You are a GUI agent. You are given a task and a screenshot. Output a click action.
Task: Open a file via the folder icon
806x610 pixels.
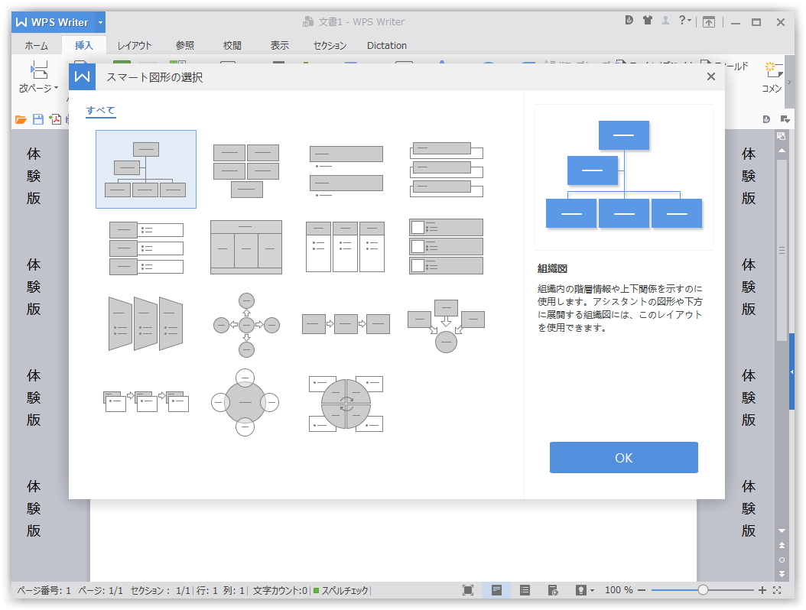point(20,119)
